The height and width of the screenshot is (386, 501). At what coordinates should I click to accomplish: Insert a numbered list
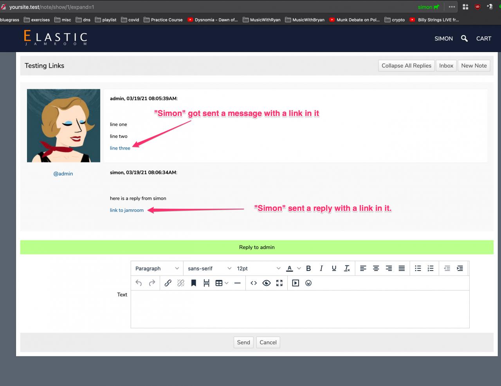coord(431,269)
